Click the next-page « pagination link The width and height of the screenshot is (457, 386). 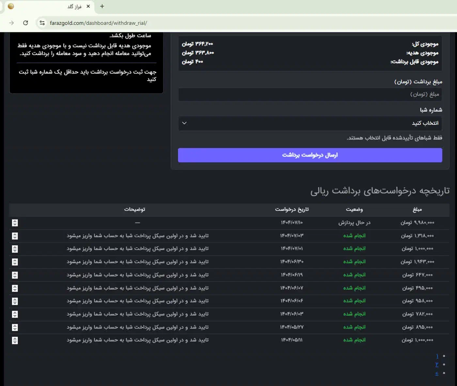(x=437, y=373)
